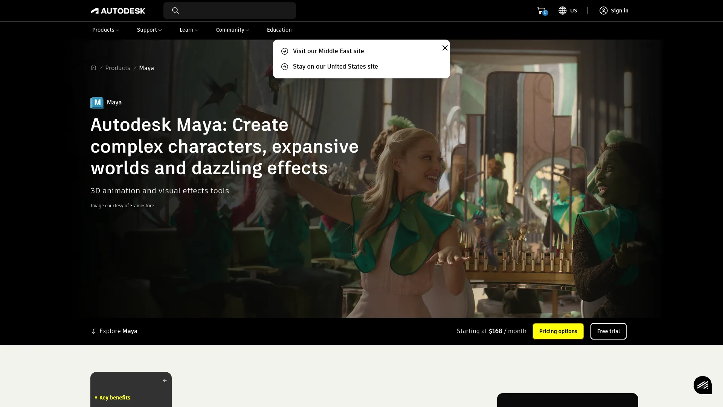The image size is (723, 407).
Task: Expand the Support menu
Action: (x=149, y=30)
